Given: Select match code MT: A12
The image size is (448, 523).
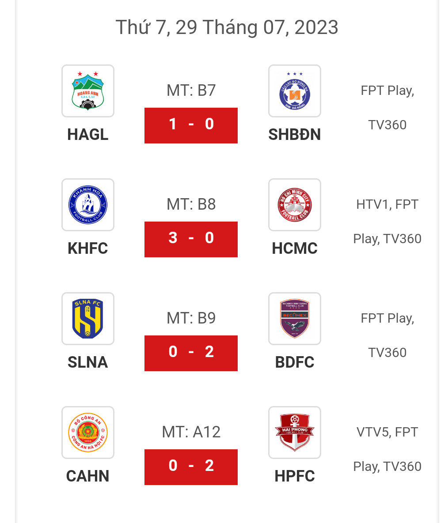Looking at the screenshot, I should click(191, 432).
